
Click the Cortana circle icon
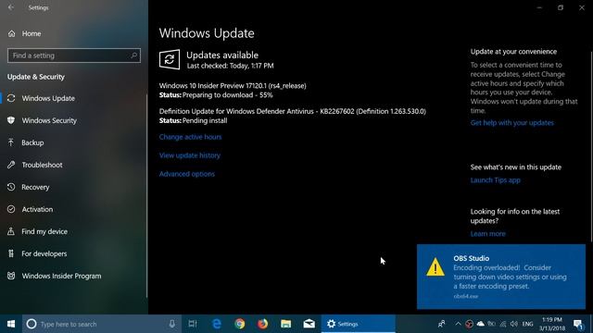(x=32, y=324)
